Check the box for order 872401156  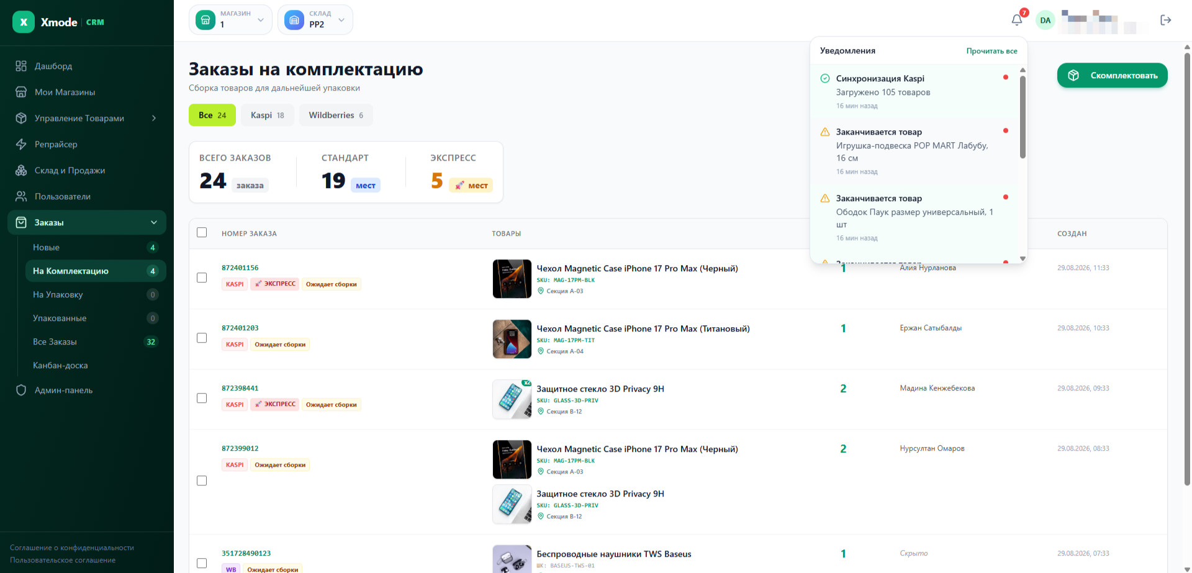pos(202,277)
